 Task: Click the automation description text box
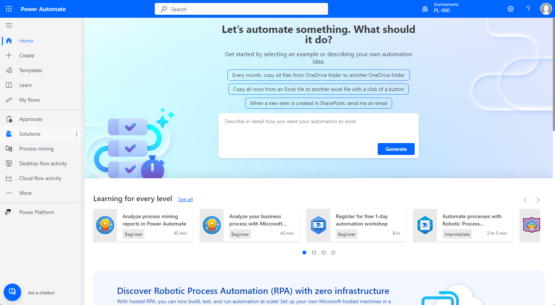(x=318, y=128)
